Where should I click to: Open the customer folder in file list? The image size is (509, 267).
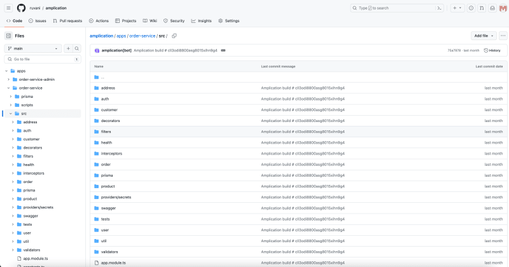point(109,110)
